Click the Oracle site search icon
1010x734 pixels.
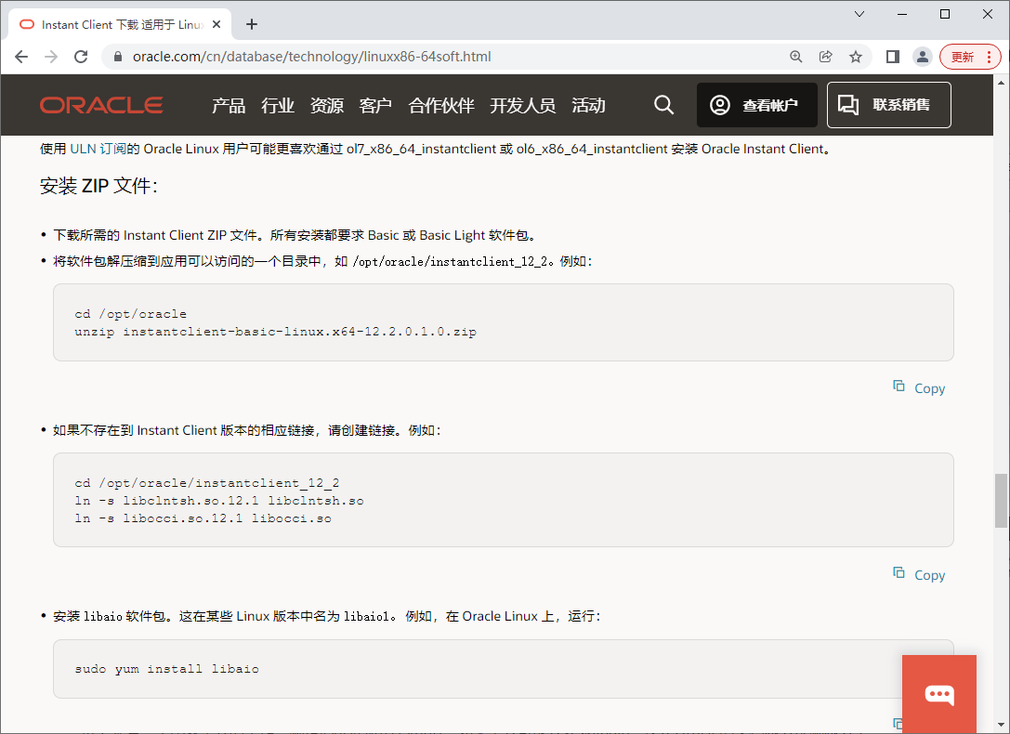point(663,104)
